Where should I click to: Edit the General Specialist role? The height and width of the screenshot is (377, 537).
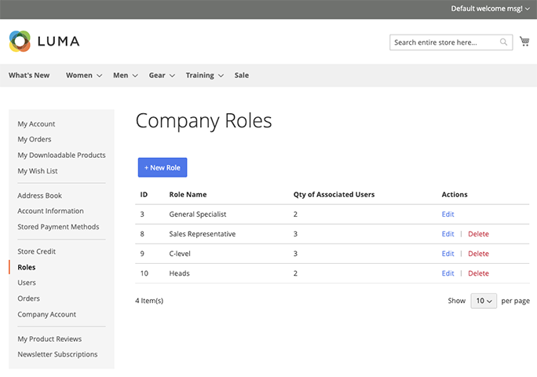point(447,214)
